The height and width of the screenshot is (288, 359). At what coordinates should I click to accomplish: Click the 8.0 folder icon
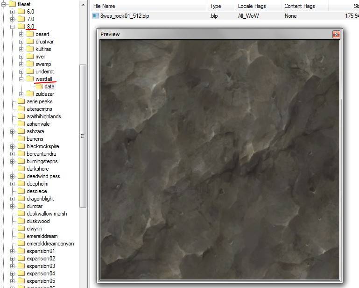[21, 26]
